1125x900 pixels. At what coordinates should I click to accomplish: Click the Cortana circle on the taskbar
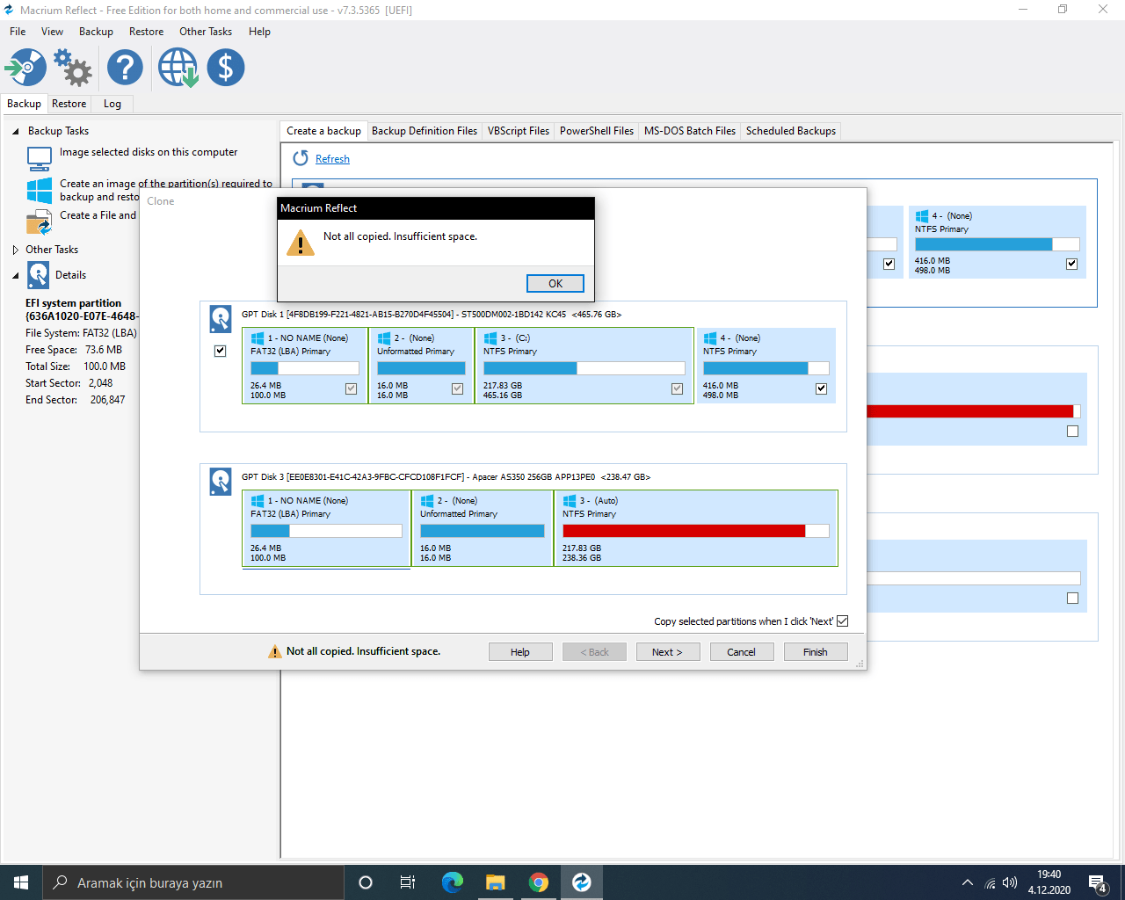(x=366, y=882)
